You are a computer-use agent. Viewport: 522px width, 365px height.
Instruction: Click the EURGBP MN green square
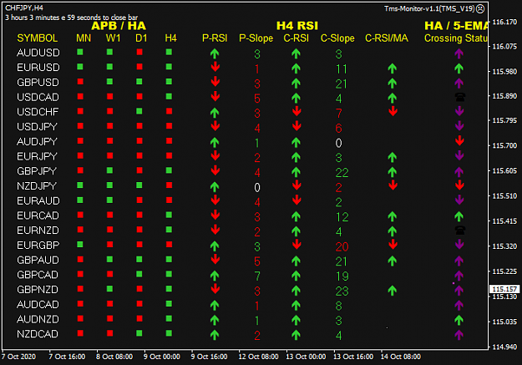(80, 245)
